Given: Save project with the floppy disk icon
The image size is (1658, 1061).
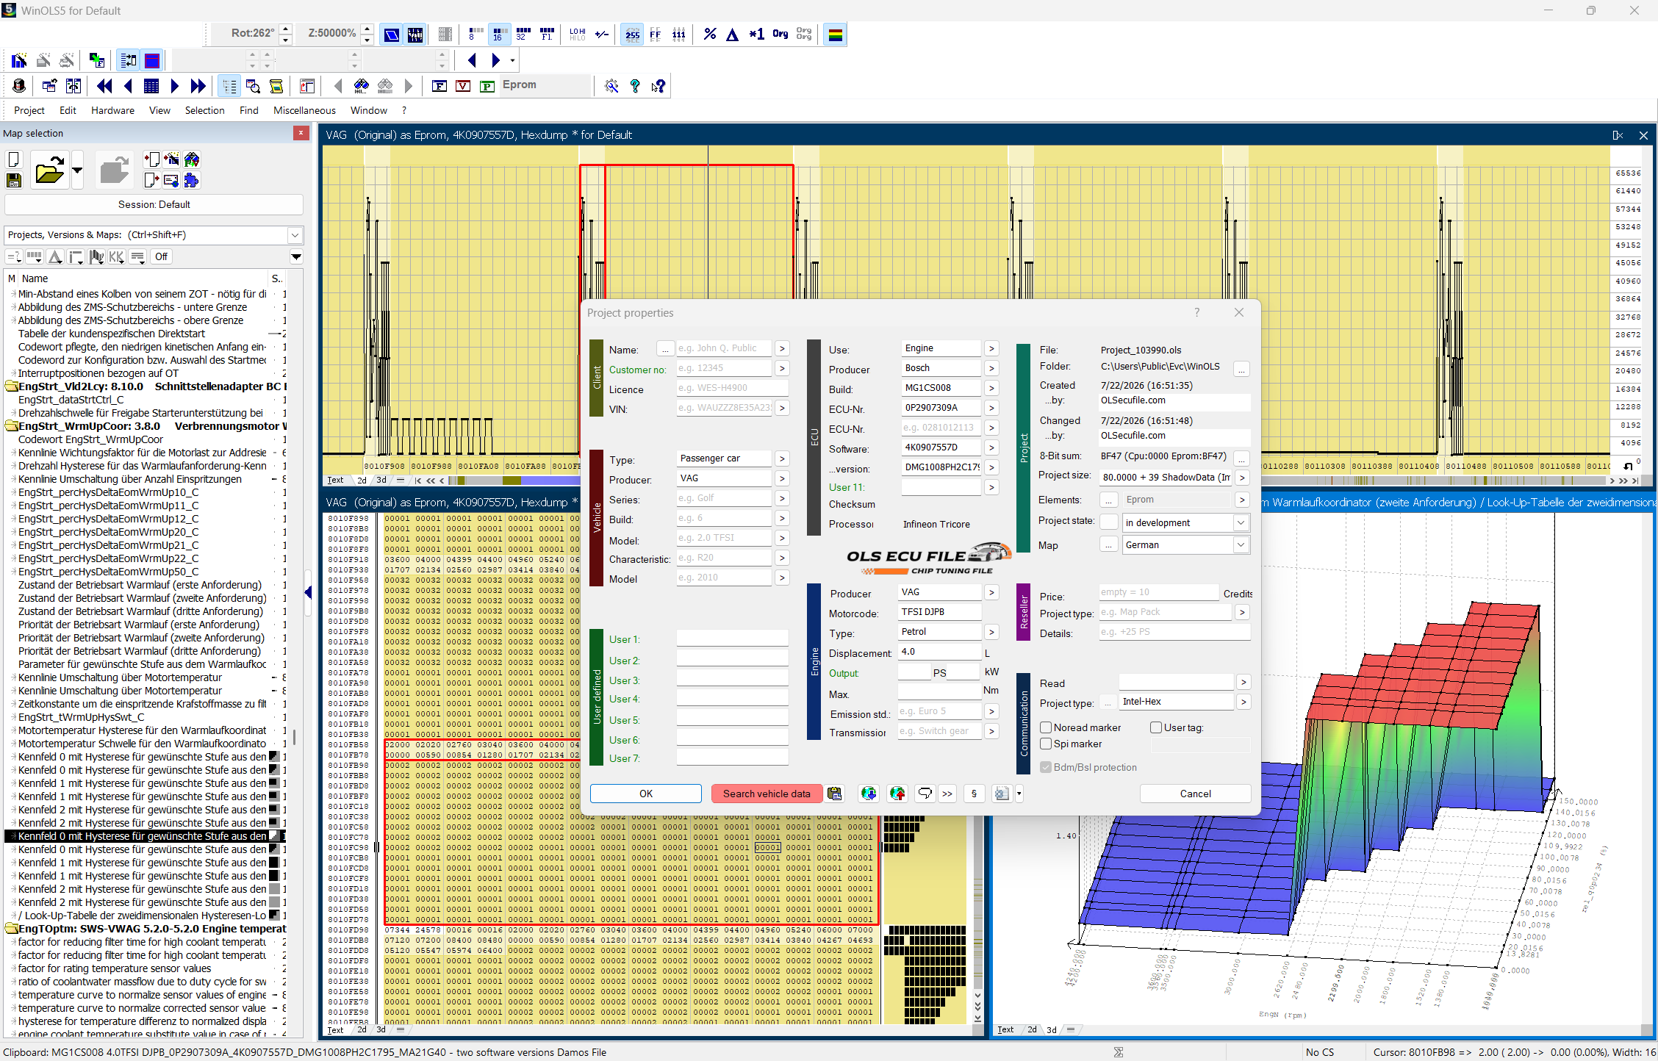Looking at the screenshot, I should coord(14,180).
